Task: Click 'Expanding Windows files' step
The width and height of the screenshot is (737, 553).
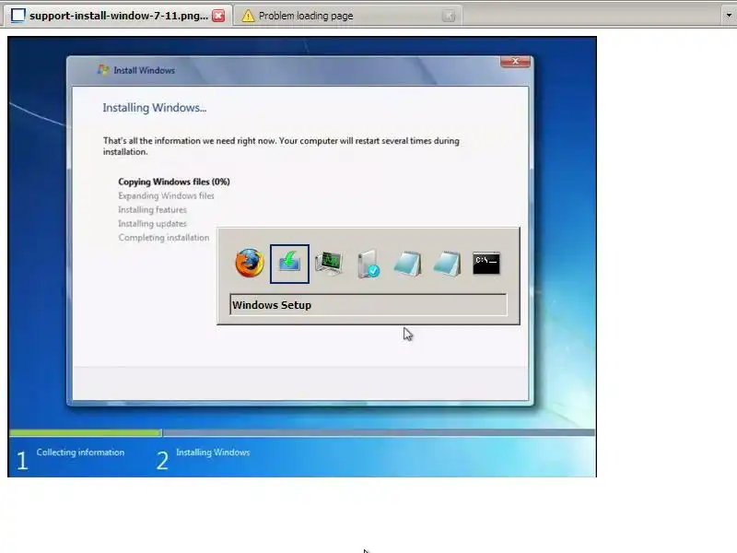Action: pos(166,195)
